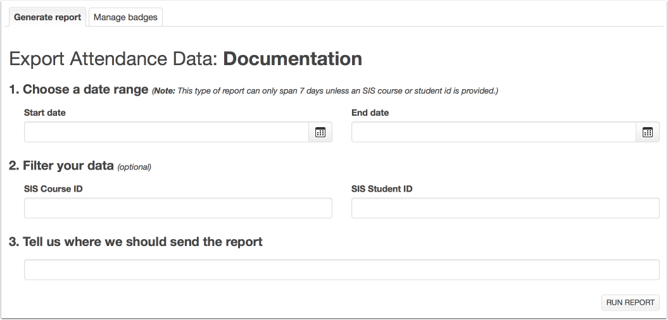
Task: Open the End date calendar picker icon
Action: pyautogui.click(x=648, y=132)
